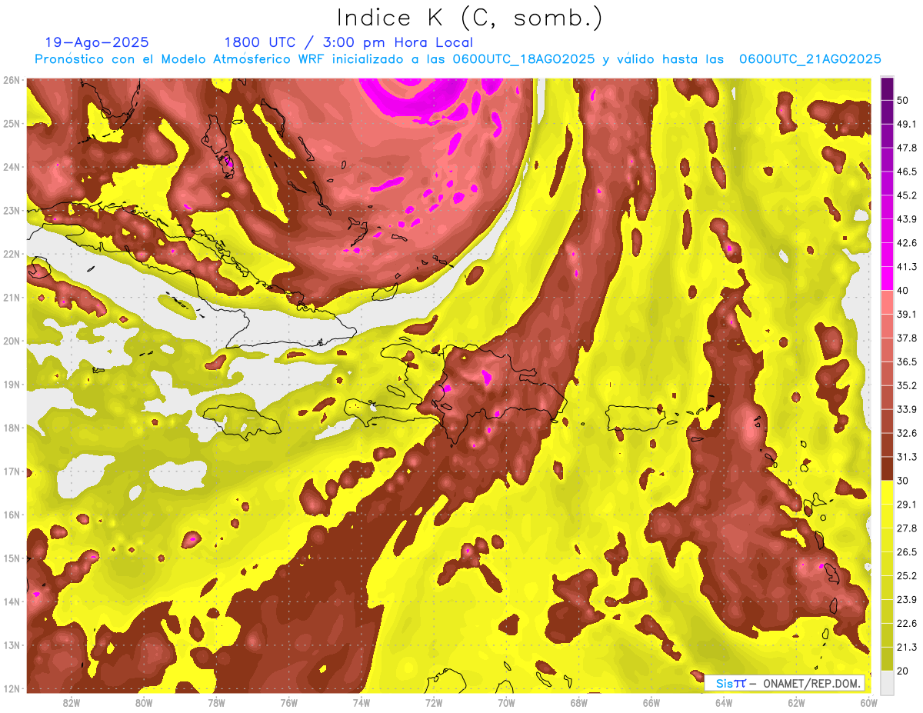The image size is (923, 713).
Task: Click the initialization time '0600UTC_18AGO2025'
Action: [x=524, y=59]
